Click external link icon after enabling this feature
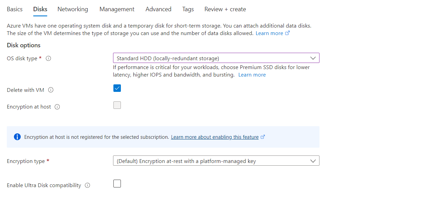Image resolution: width=439 pixels, height=198 pixels. [263, 137]
